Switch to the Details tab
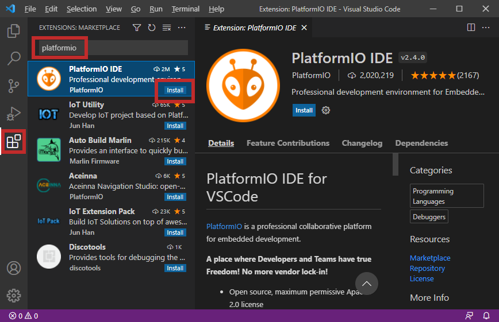Screen dimensions: 499x322 221,143
